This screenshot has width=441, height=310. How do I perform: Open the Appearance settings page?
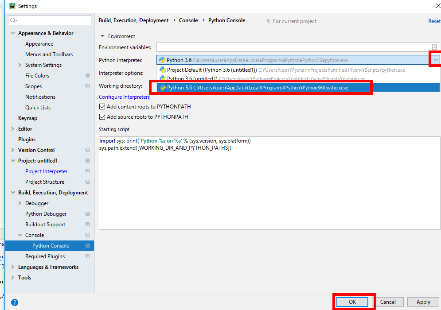pos(39,44)
